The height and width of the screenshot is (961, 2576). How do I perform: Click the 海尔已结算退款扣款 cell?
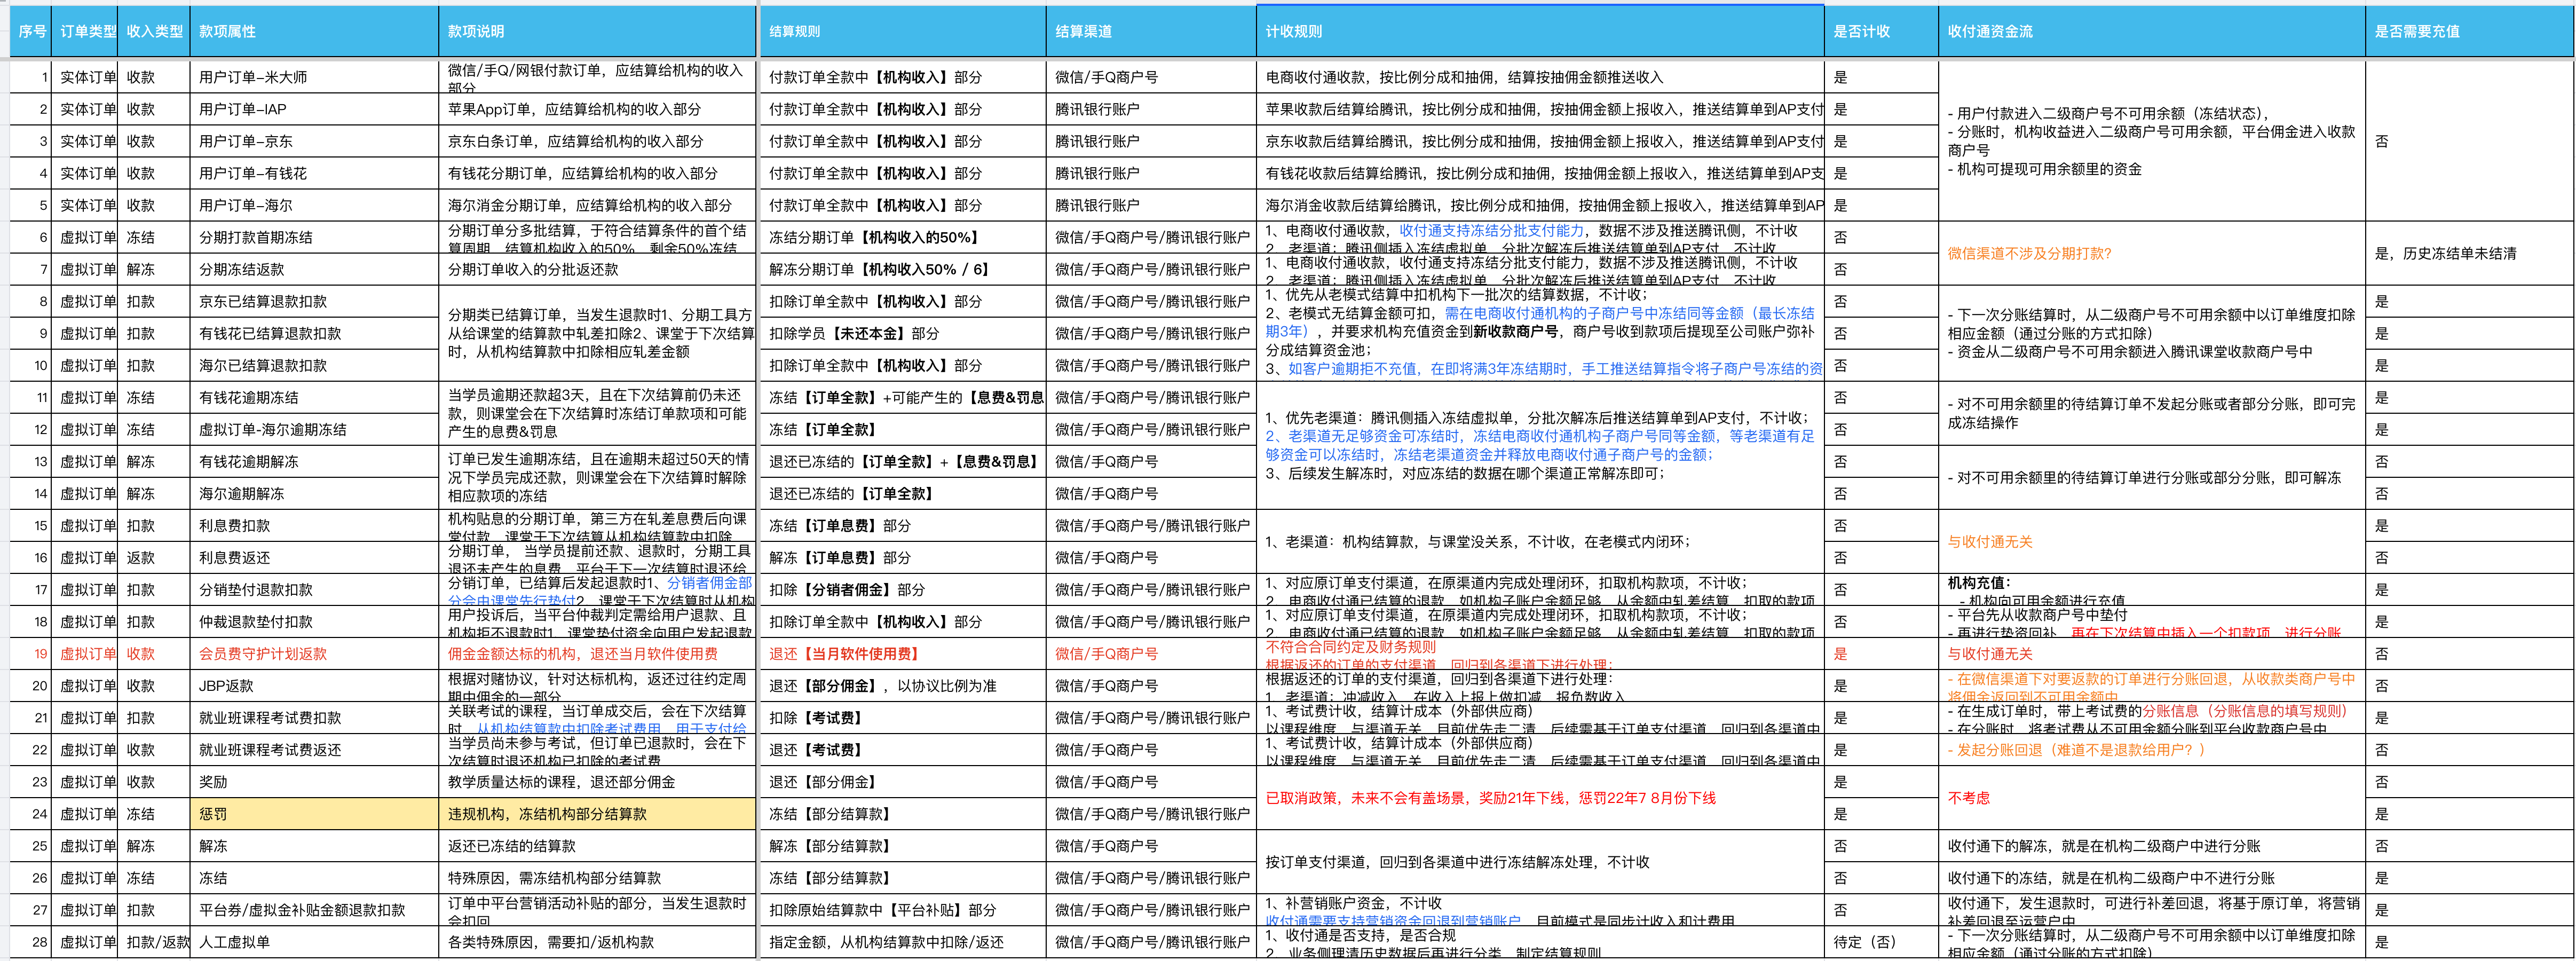(x=314, y=365)
